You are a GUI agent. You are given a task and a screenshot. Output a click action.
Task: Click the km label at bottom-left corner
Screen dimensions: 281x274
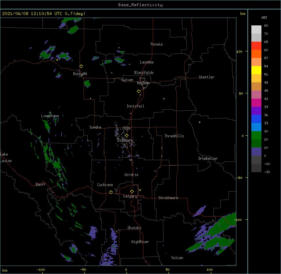tap(5, 270)
